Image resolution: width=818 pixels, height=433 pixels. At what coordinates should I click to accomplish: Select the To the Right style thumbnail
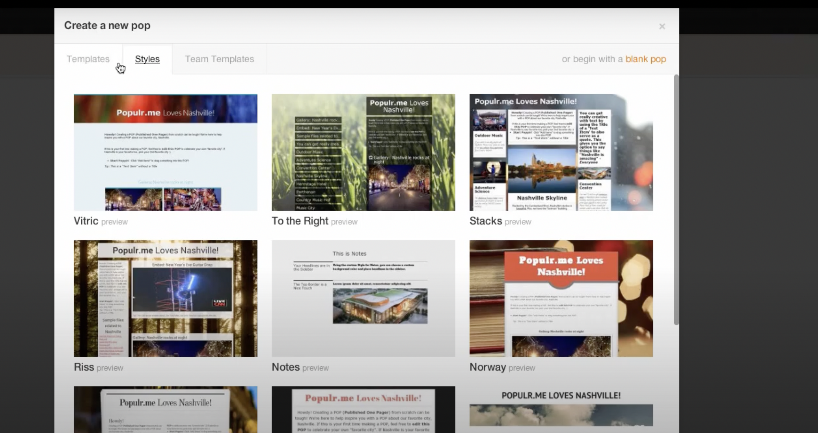363,152
